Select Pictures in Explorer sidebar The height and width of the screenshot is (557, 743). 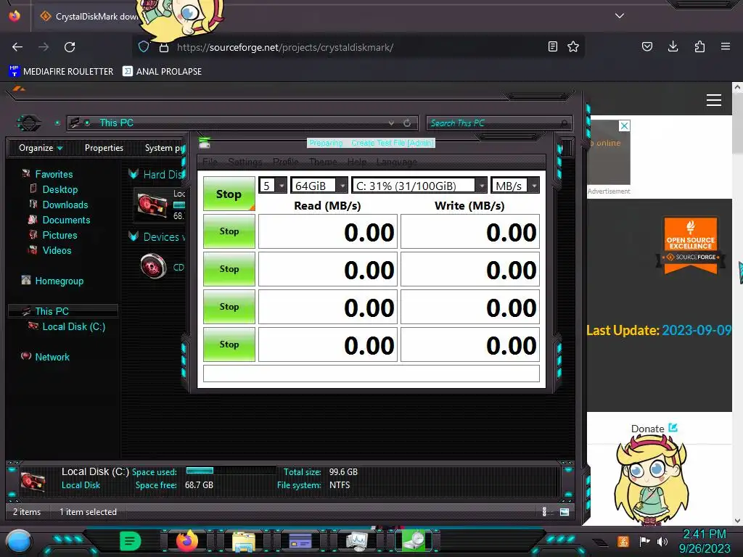click(x=59, y=235)
